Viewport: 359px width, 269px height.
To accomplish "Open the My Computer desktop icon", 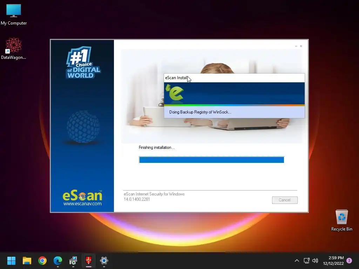I will 14,15.
